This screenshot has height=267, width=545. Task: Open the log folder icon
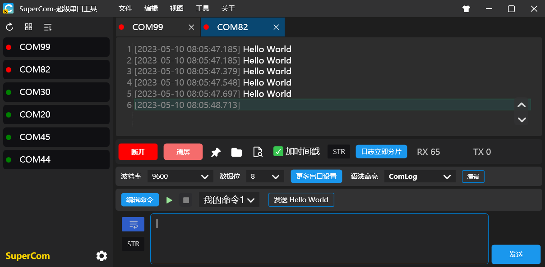click(236, 152)
